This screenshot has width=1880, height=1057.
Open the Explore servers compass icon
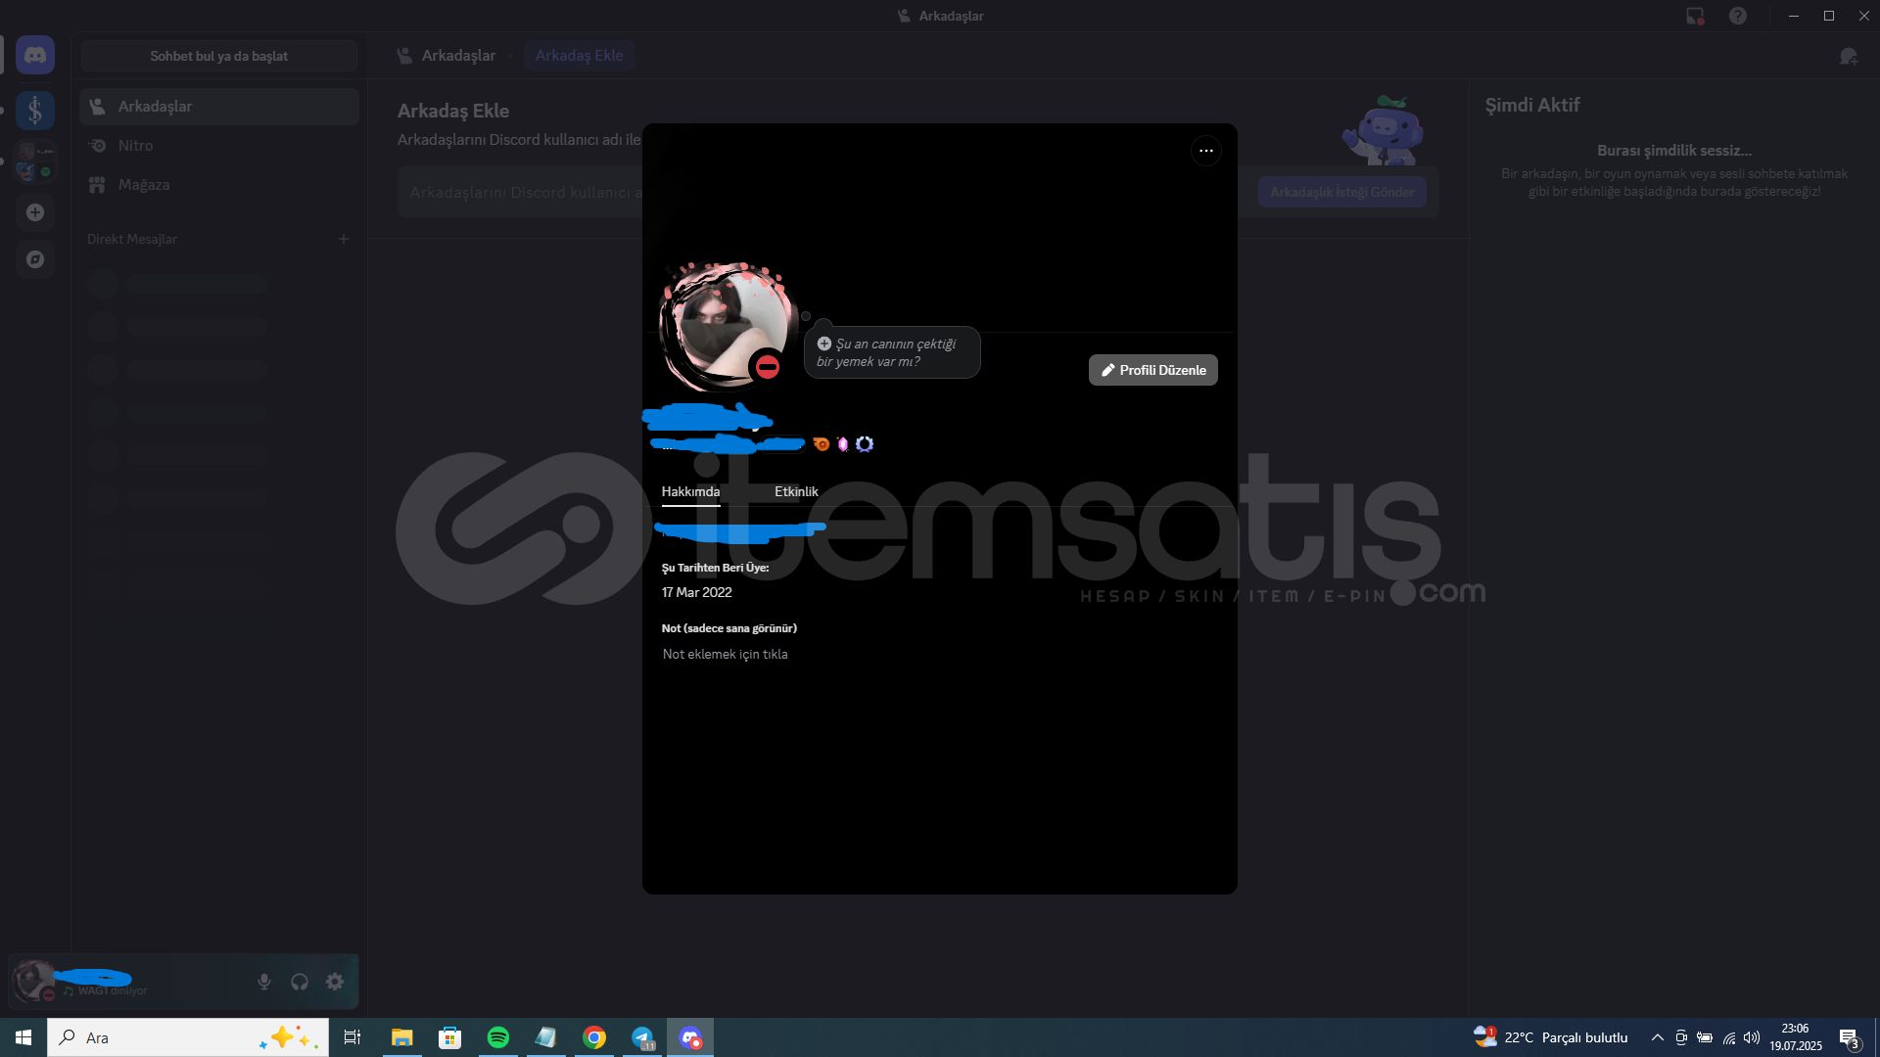(x=35, y=259)
